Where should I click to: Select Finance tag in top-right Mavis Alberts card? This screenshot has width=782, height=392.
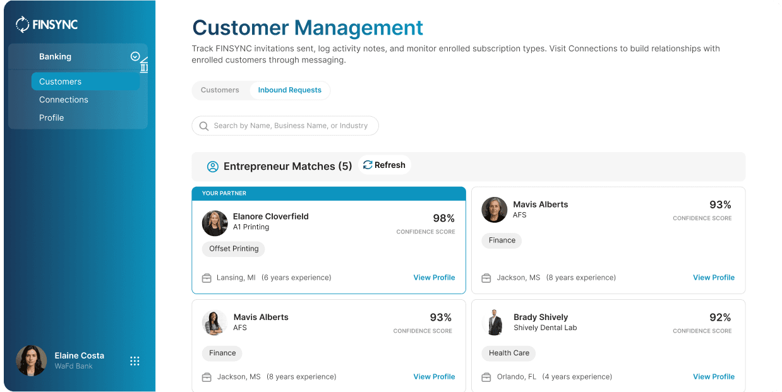tap(502, 241)
